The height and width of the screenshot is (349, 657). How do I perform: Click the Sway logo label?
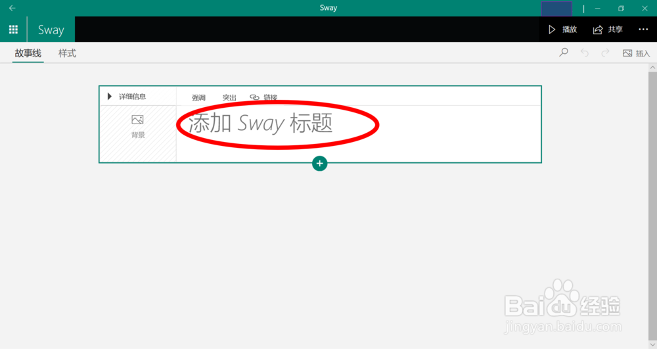pyautogui.click(x=51, y=30)
